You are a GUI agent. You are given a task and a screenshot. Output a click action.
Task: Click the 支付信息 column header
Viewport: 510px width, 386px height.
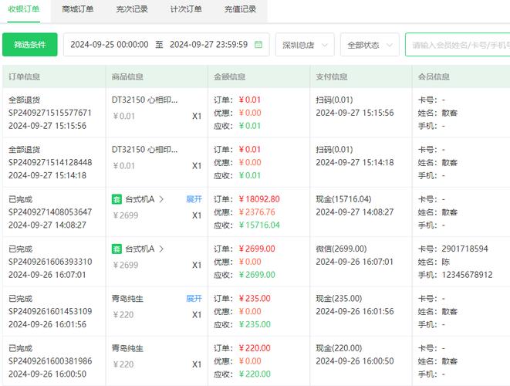[332, 76]
